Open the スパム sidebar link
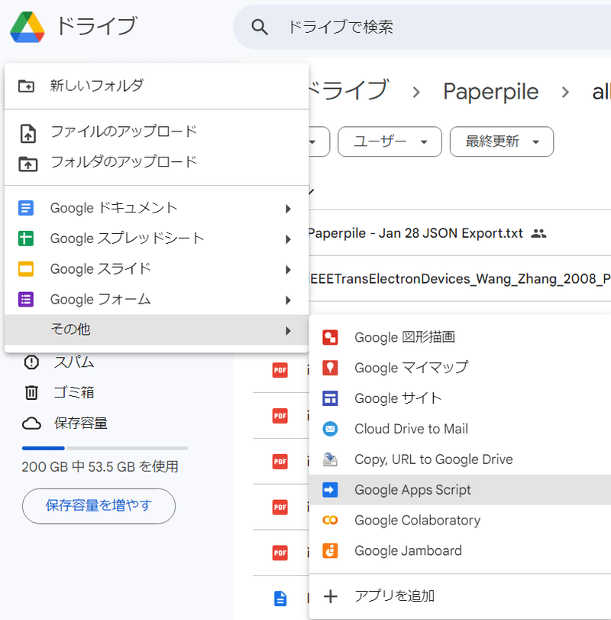Image resolution: width=611 pixels, height=620 pixels. coord(74,362)
